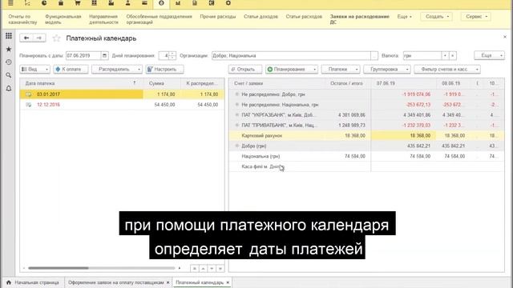The height and width of the screenshot is (288, 513).
Task: Open calendar picker next to date 07.06.2019
Action: [104, 55]
